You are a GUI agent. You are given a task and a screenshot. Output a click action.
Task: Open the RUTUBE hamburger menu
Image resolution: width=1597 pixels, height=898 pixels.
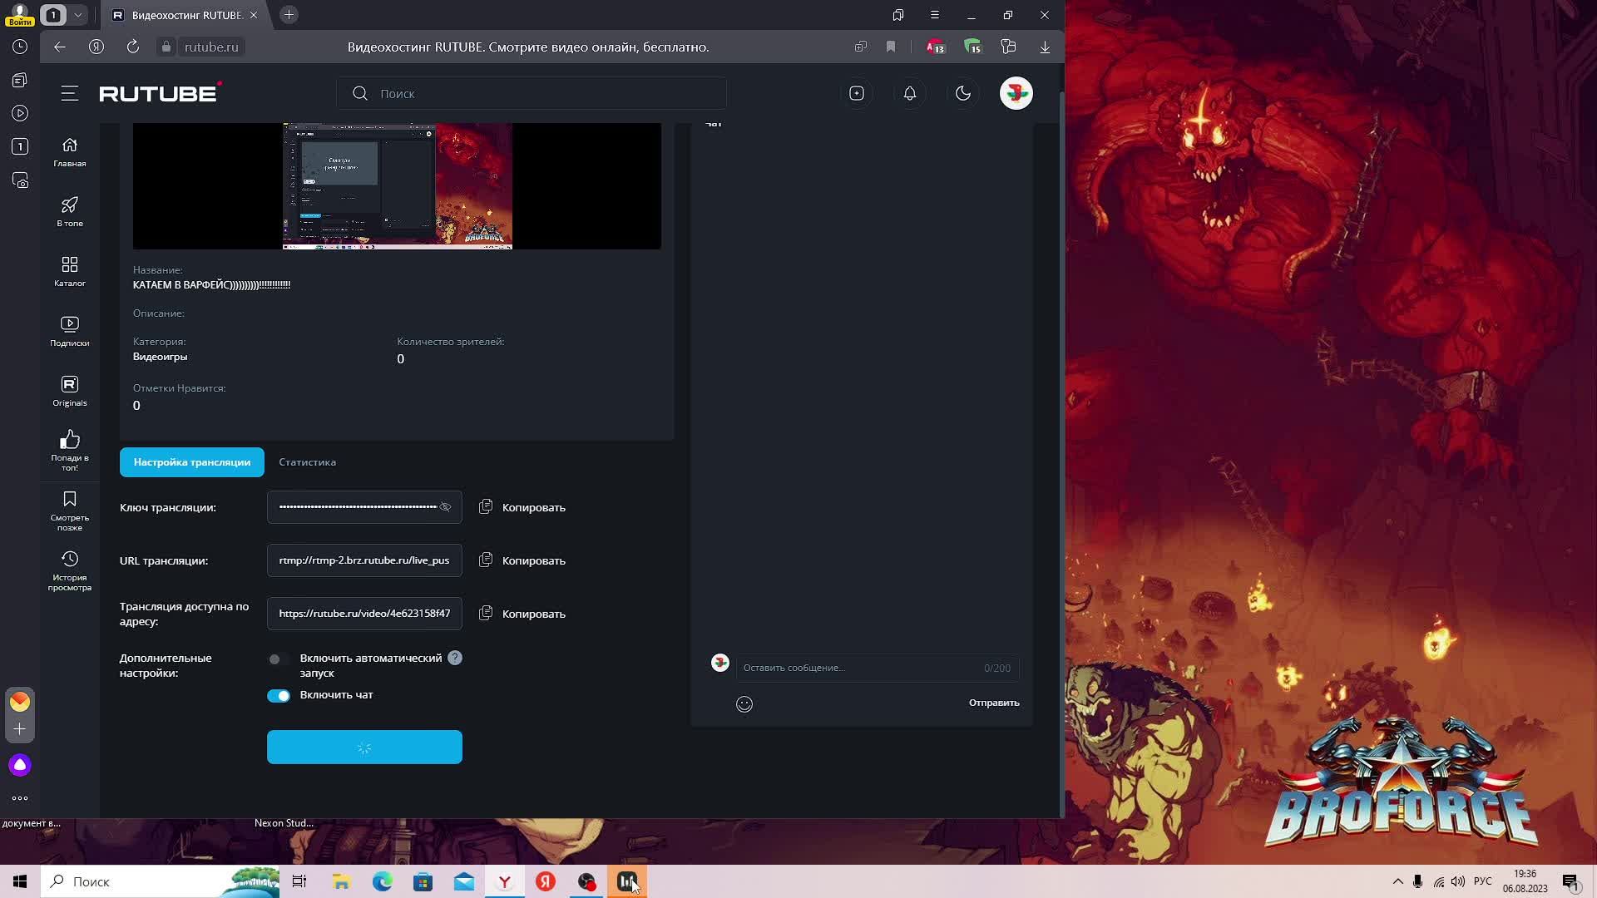tap(70, 94)
